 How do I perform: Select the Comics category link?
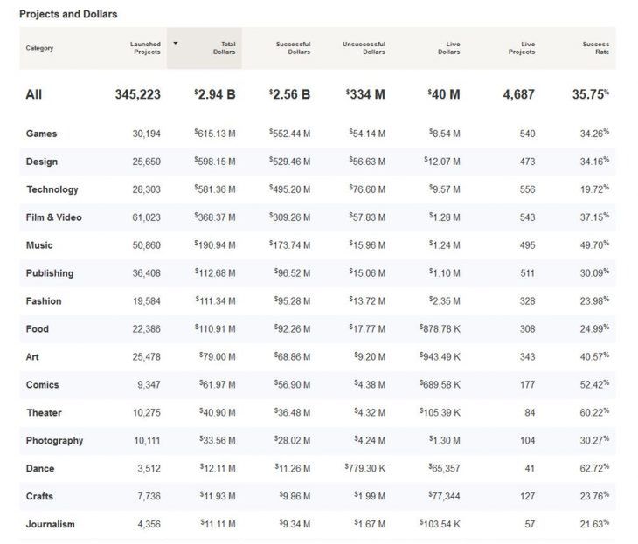42,385
